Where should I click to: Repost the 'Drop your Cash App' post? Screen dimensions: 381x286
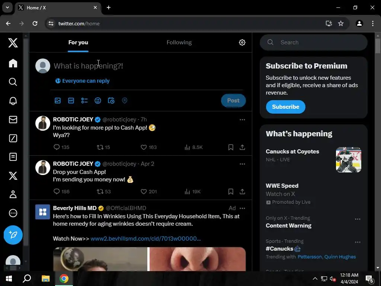[104, 192]
